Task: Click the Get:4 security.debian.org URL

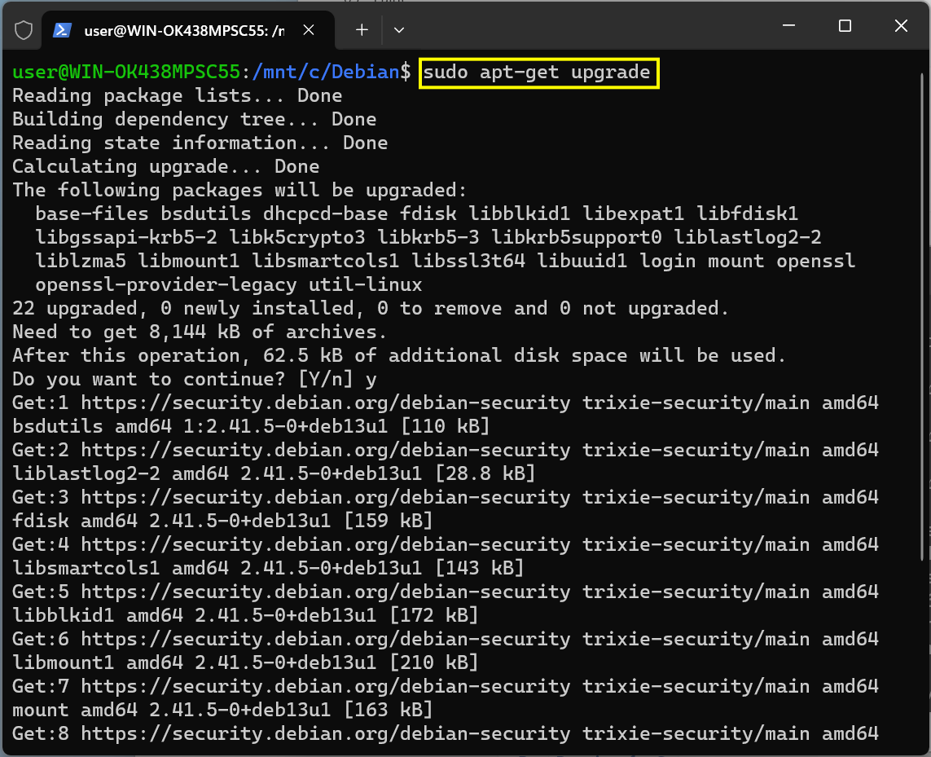Action: tap(325, 545)
